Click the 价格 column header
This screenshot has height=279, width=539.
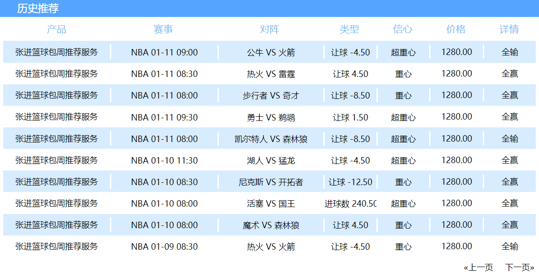[x=456, y=29]
